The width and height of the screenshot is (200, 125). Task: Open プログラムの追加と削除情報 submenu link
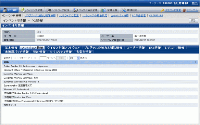point(40,15)
